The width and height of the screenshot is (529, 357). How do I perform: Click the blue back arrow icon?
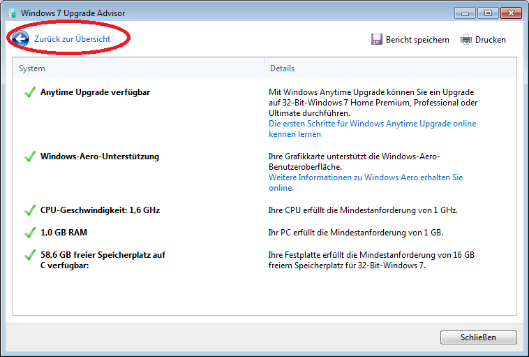coord(20,39)
